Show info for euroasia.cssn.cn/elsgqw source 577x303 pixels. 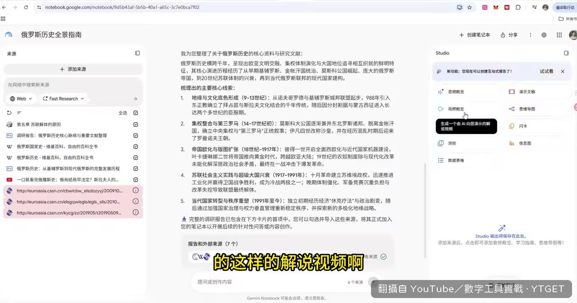click(136, 202)
